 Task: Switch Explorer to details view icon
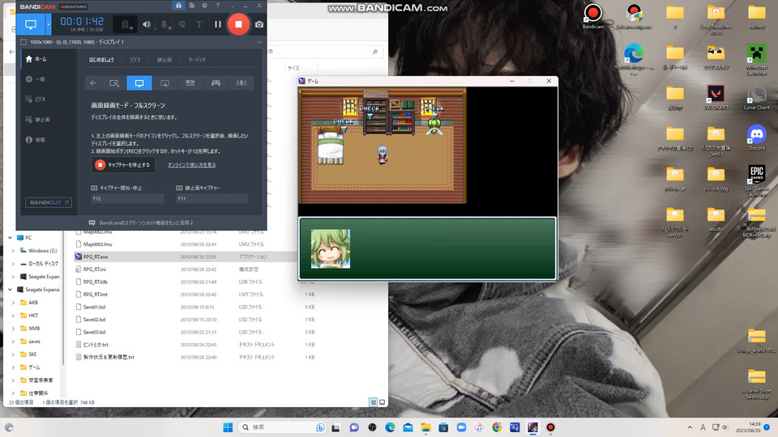click(373, 402)
